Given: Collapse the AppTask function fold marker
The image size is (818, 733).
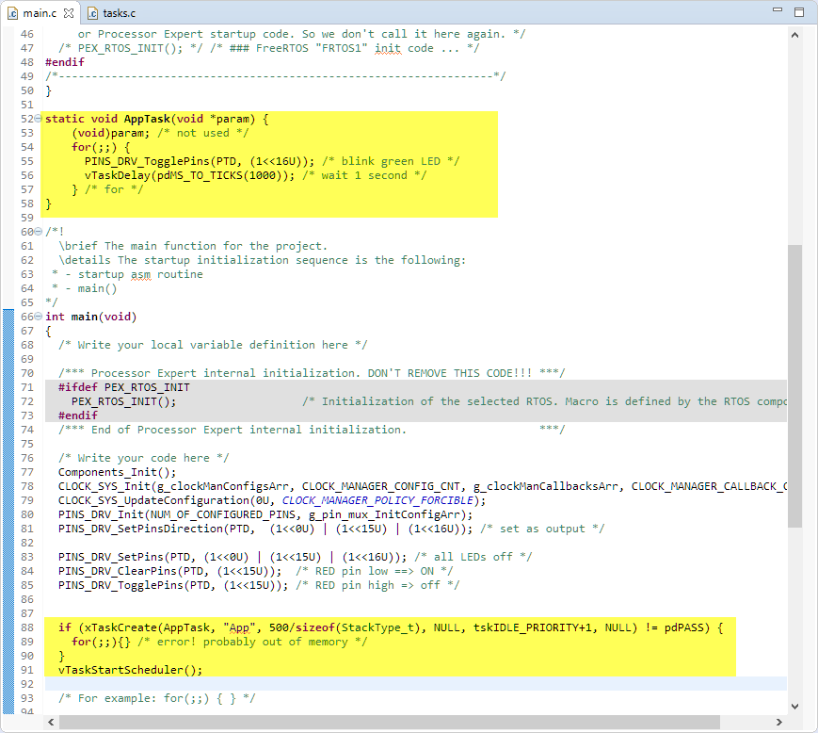Looking at the screenshot, I should pyautogui.click(x=37, y=119).
